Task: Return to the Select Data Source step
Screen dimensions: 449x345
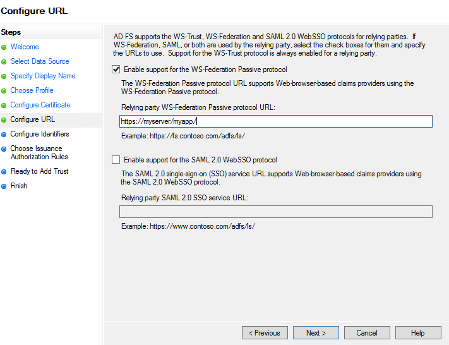Action: pos(40,61)
